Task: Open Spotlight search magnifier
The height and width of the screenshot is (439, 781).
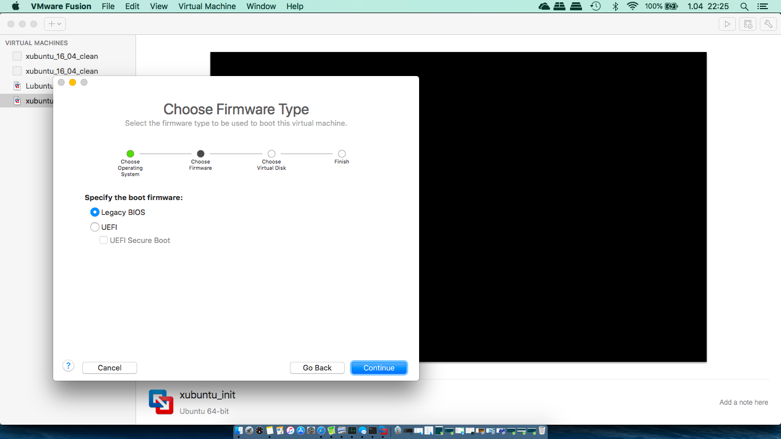Action: coord(744,6)
